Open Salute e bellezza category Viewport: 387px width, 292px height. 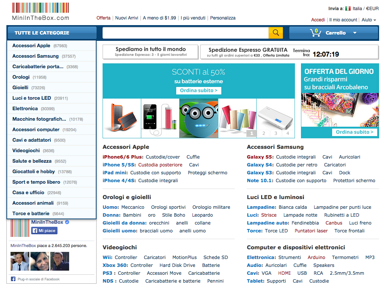click(51, 161)
